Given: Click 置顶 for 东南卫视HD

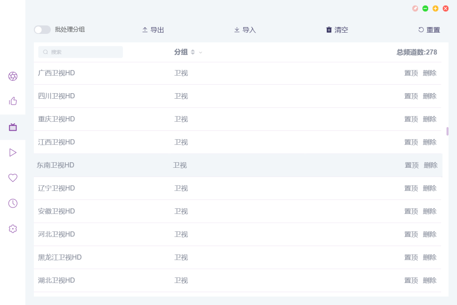Looking at the screenshot, I should coord(412,165).
